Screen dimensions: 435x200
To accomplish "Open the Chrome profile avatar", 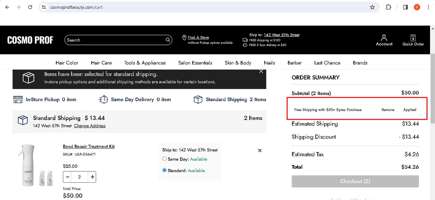I will [x=417, y=7].
